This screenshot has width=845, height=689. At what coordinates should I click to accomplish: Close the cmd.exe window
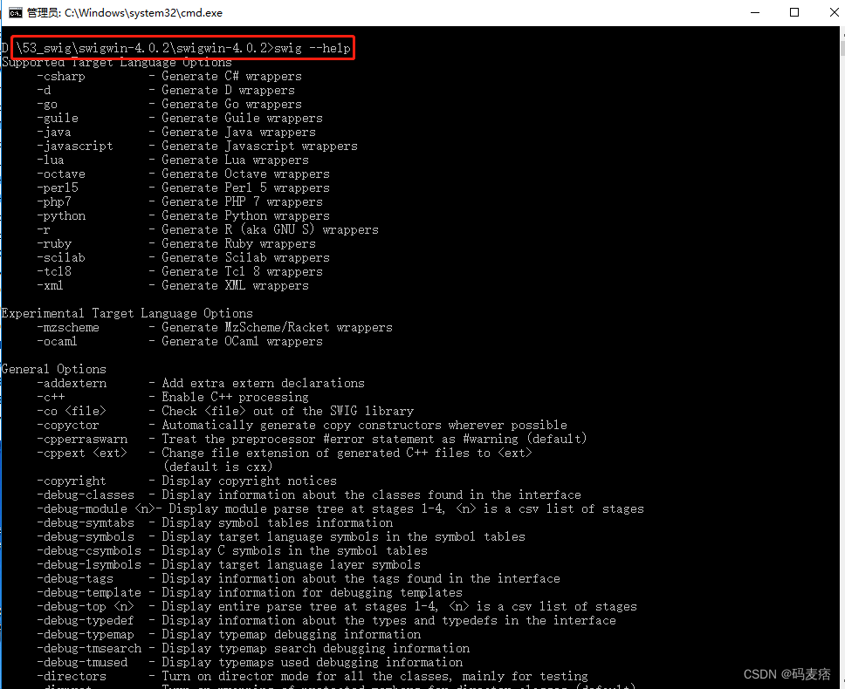pyautogui.click(x=833, y=12)
